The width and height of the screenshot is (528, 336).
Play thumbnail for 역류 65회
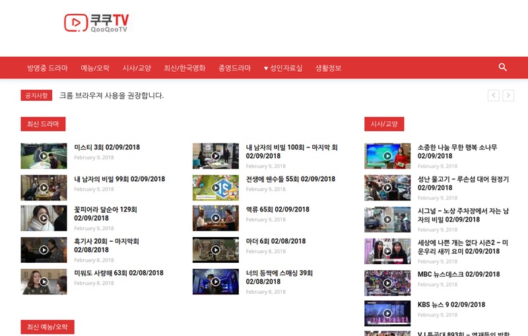pyautogui.click(x=216, y=218)
